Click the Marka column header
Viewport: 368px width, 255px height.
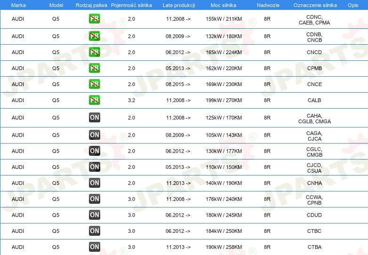pos(18,5)
